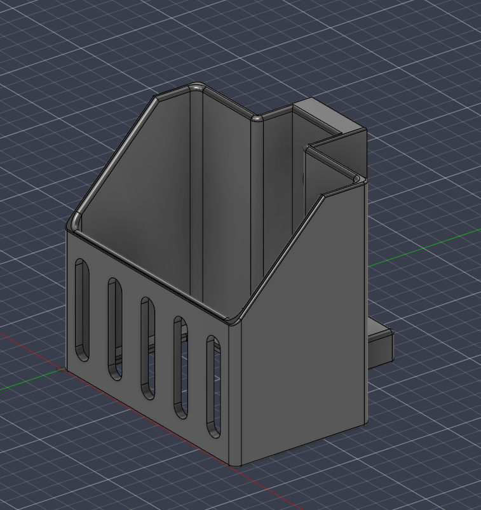Pick the middle slot cutout on the front face
Image resolution: width=481 pixels, height=510 pixels.
click(148, 348)
